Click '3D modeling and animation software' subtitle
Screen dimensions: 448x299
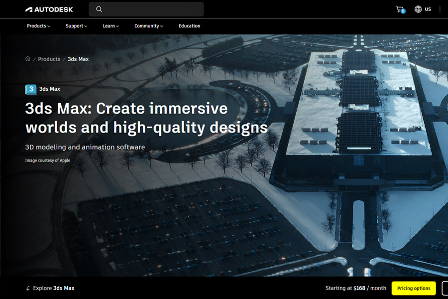click(x=85, y=147)
